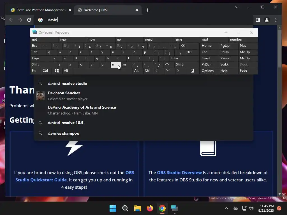Open File Explorer from the taskbar
Viewport: 287px width, 215px height.
[x=137, y=208]
